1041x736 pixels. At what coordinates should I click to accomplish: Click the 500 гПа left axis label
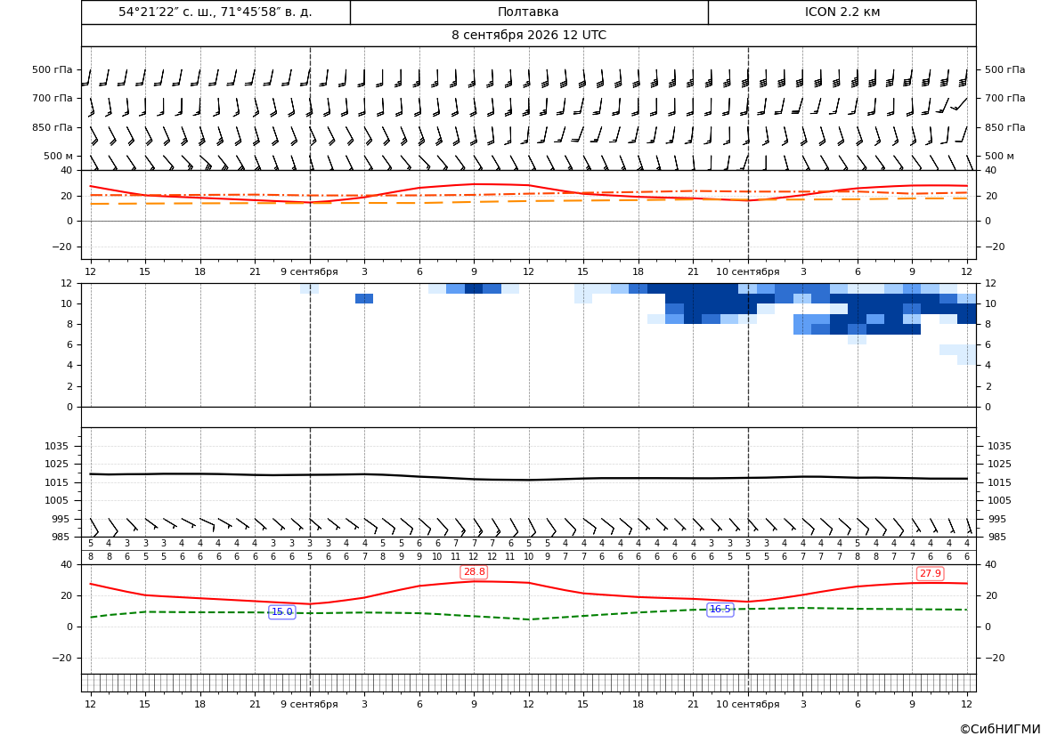tap(53, 69)
